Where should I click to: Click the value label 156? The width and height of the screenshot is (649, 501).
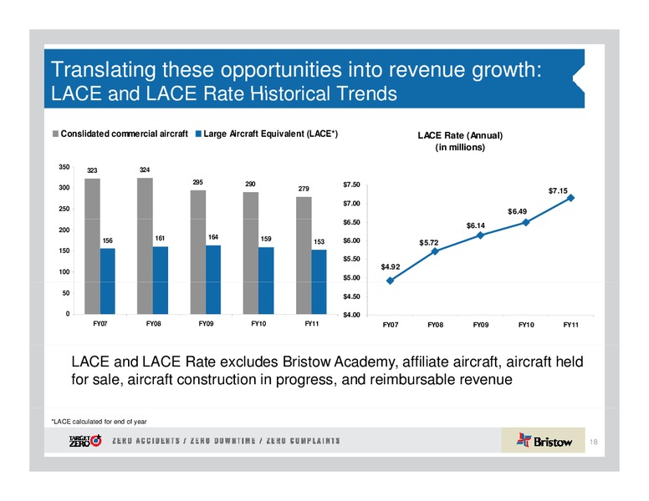pos(108,240)
